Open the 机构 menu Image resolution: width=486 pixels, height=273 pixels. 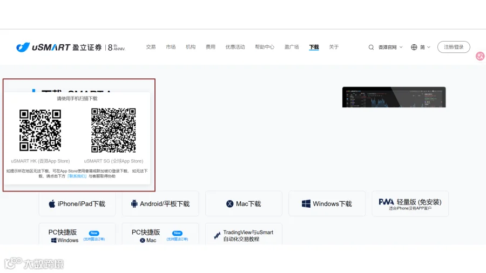[x=191, y=47]
